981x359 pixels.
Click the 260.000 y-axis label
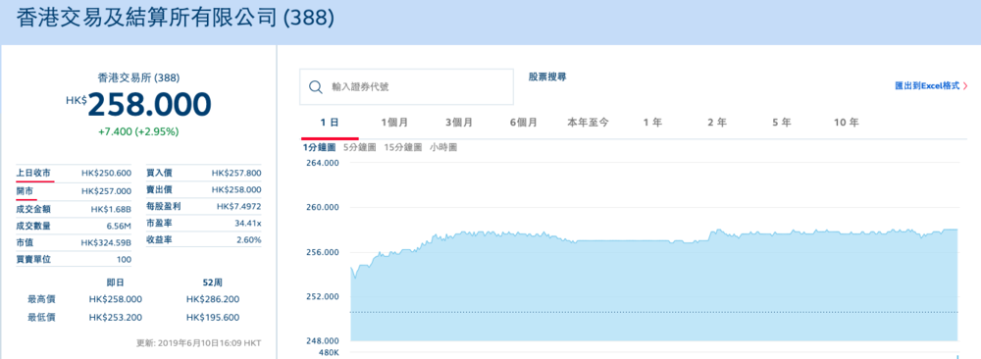(322, 208)
